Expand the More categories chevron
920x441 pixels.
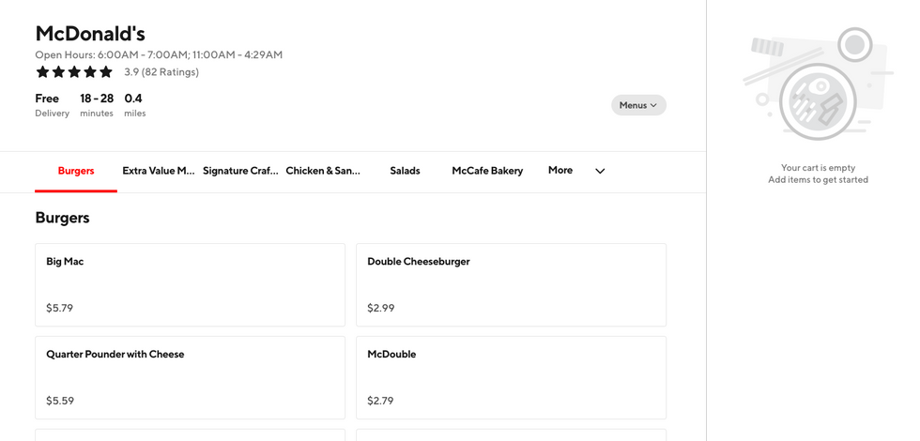tap(600, 171)
